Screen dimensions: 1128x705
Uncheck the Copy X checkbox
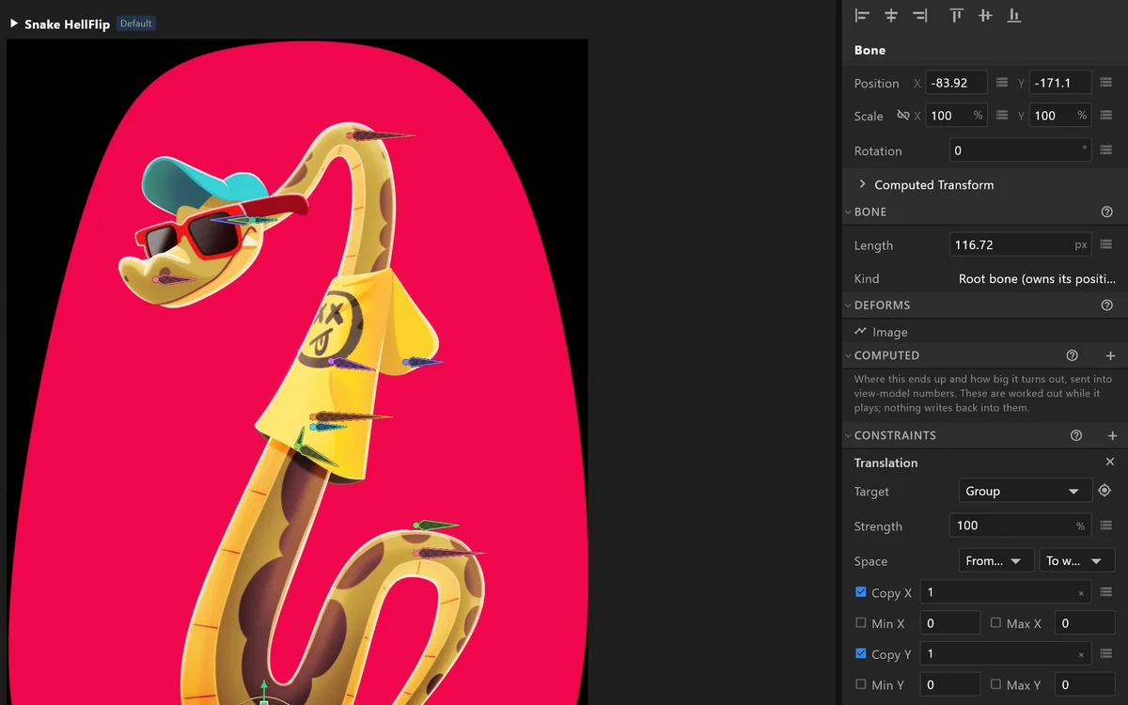pos(861,592)
